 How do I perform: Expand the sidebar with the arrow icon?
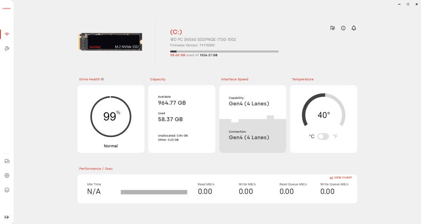7,217
